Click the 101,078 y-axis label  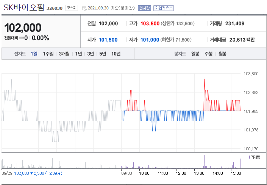(x=251, y=130)
